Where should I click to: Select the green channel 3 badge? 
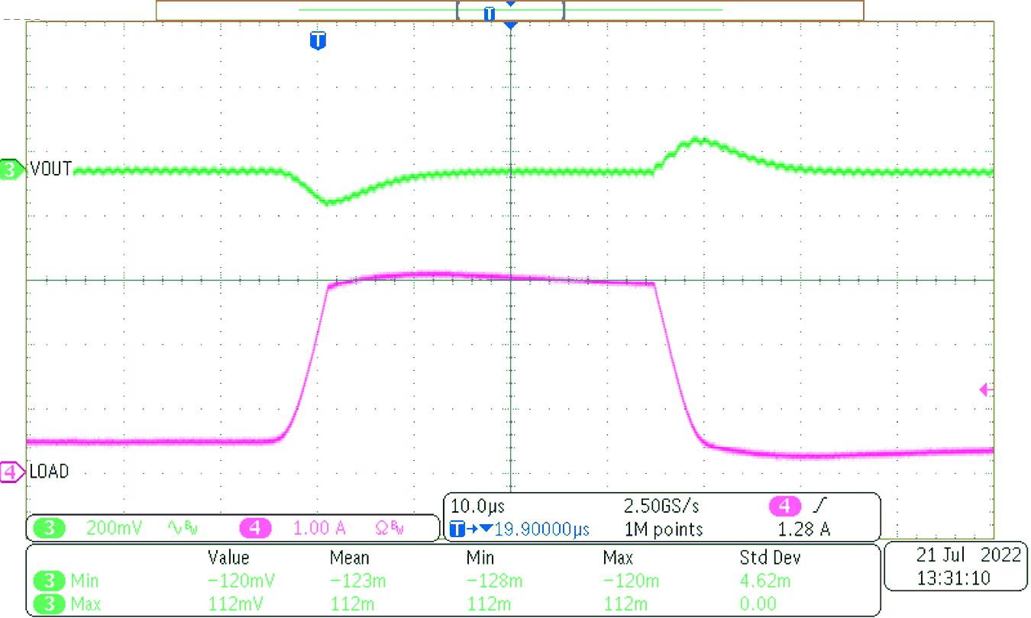[x=49, y=526]
